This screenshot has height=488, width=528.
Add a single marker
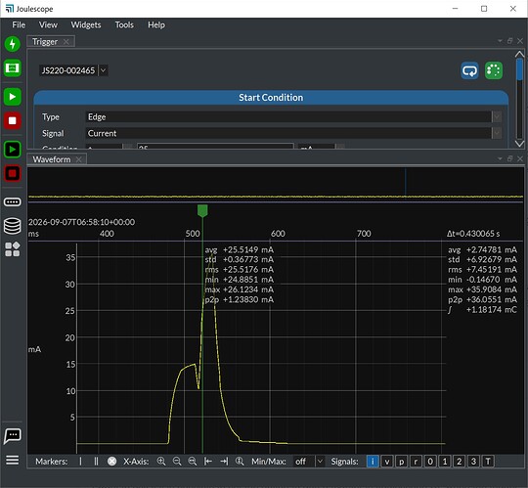coord(80,462)
